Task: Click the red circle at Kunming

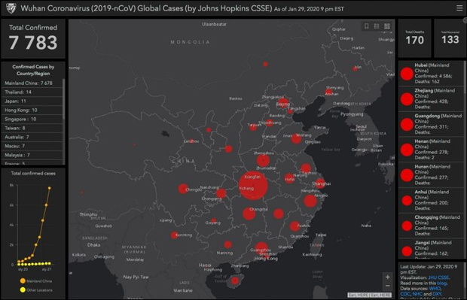Action: click(174, 235)
